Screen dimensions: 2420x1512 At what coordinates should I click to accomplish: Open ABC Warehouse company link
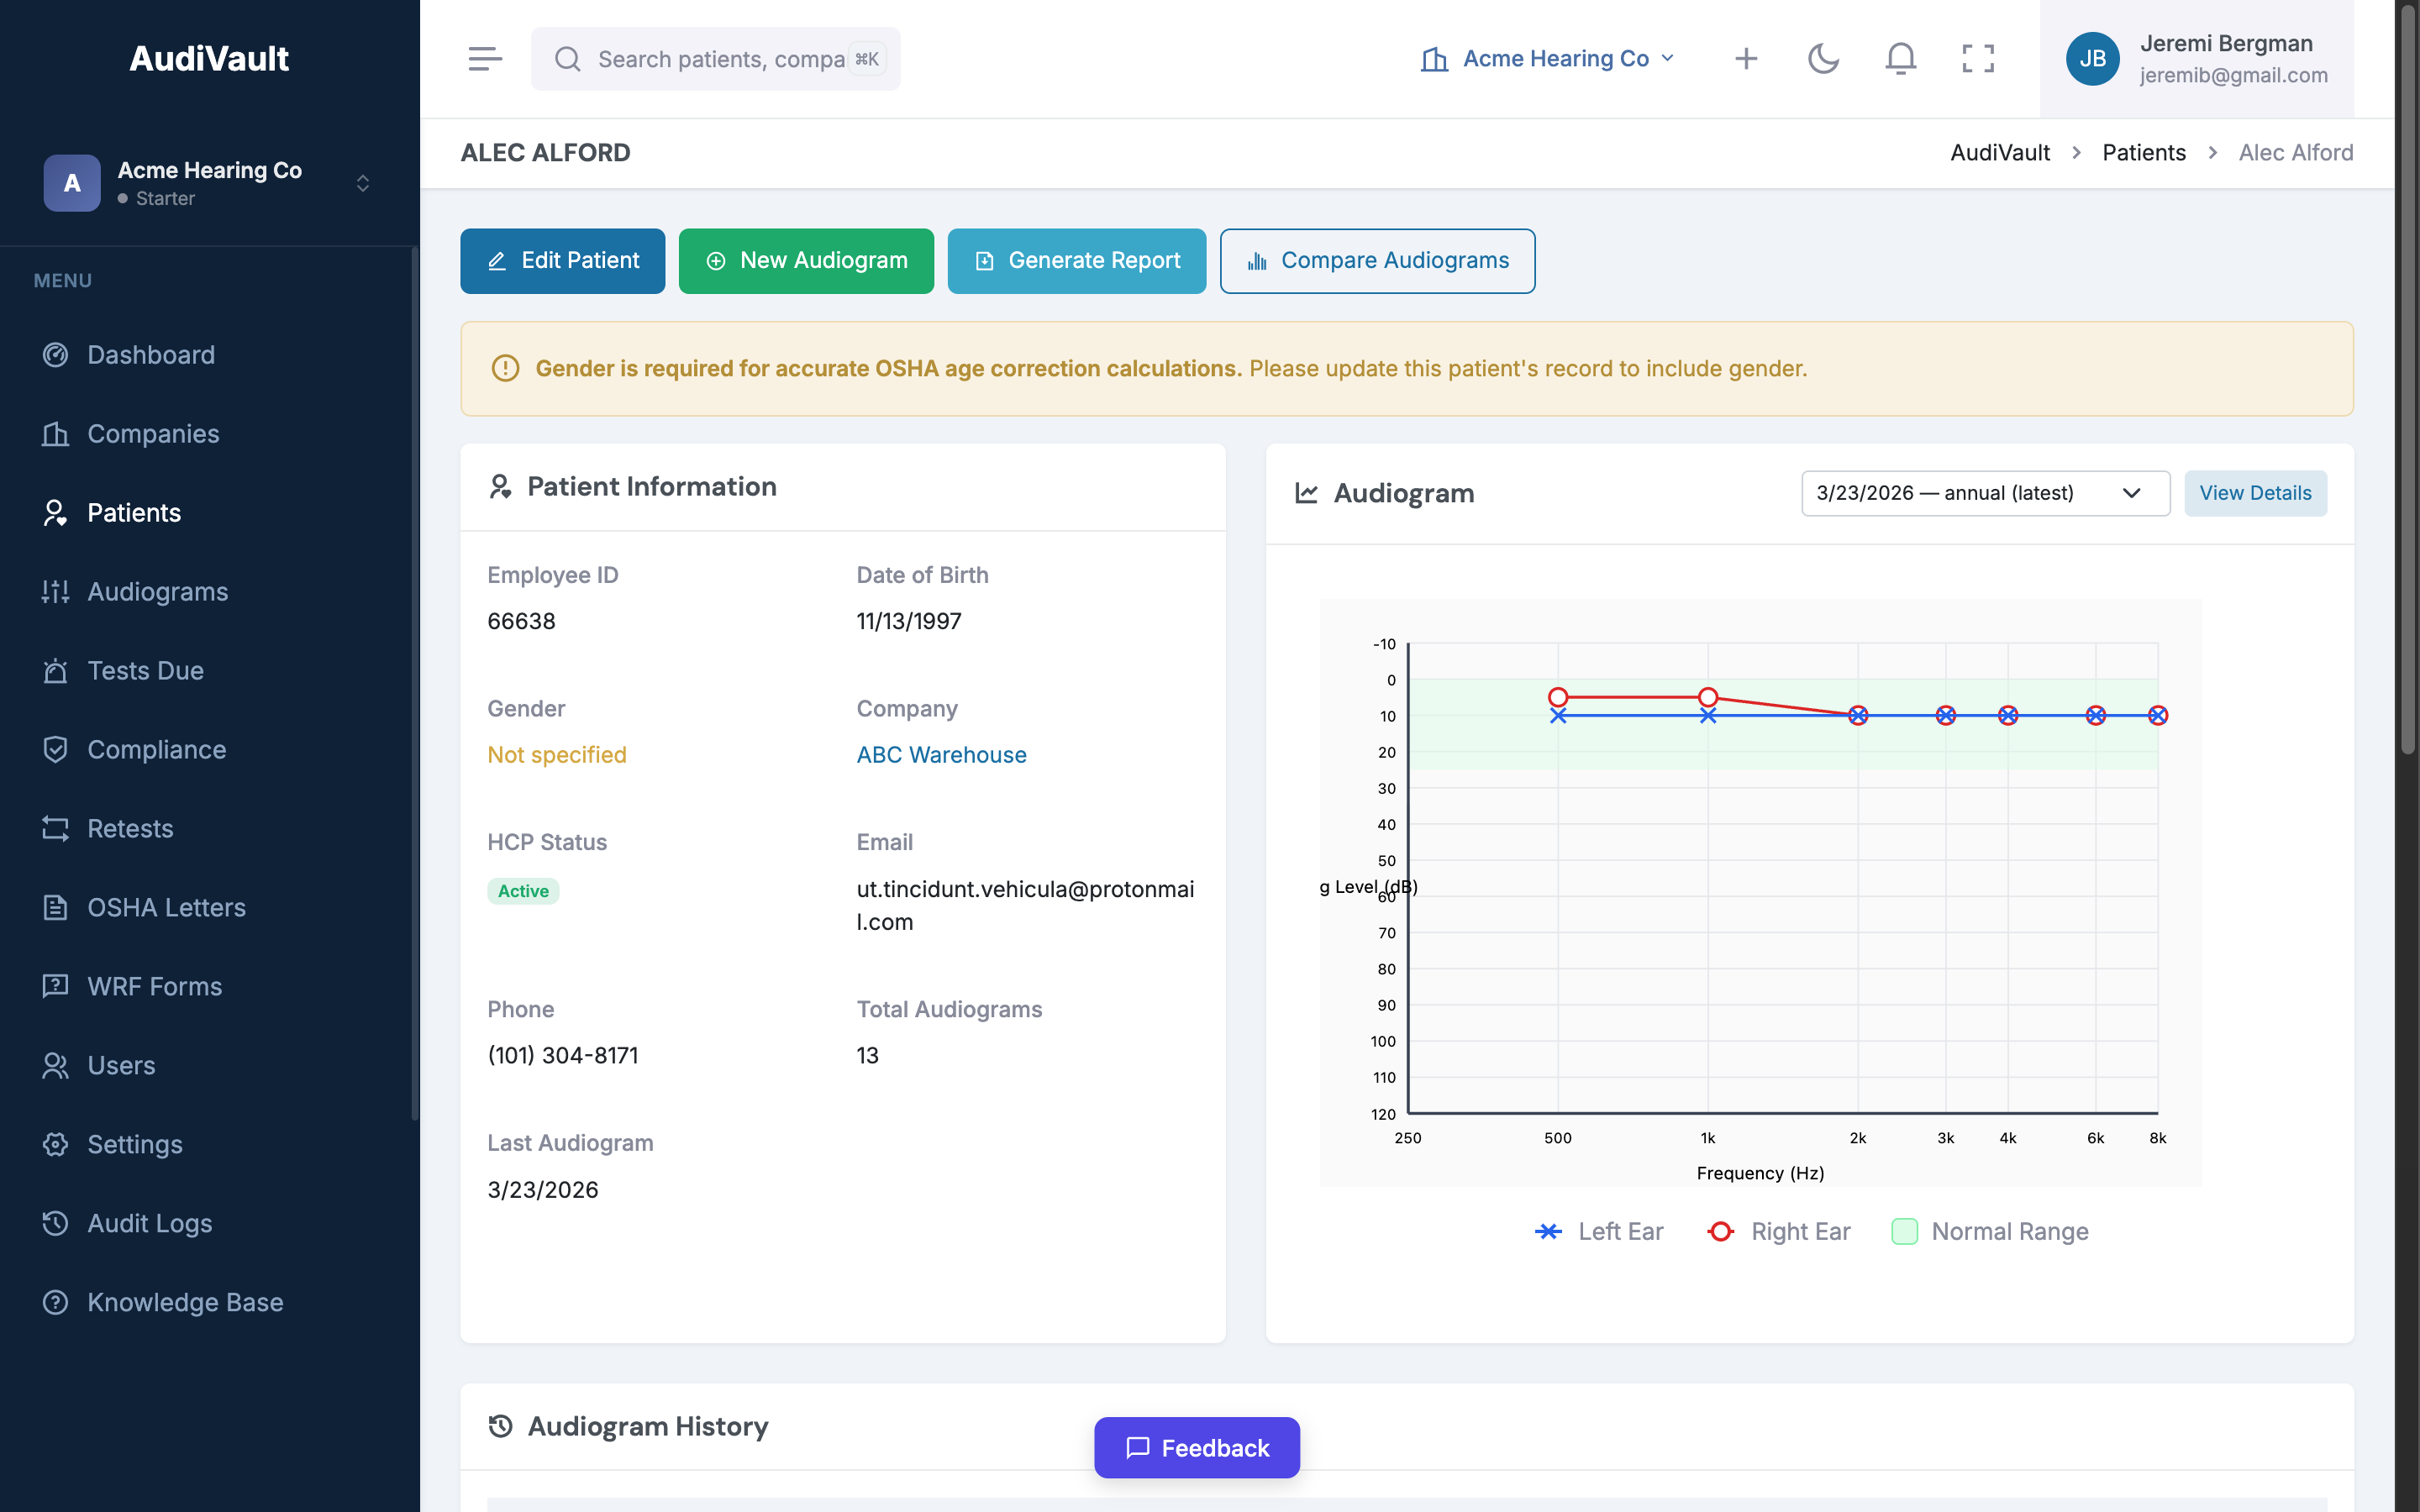point(941,755)
